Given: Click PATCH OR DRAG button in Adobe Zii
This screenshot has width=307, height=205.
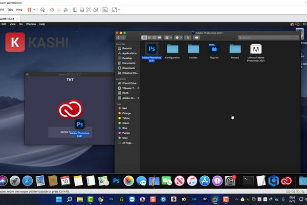Looking at the screenshot, I should [x=70, y=132].
